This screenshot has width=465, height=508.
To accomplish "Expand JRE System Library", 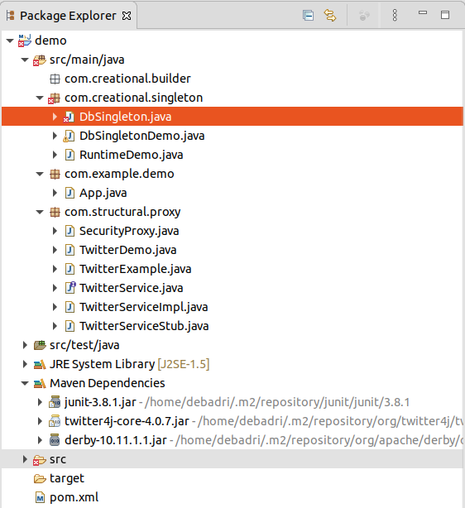I will pyautogui.click(x=25, y=365).
